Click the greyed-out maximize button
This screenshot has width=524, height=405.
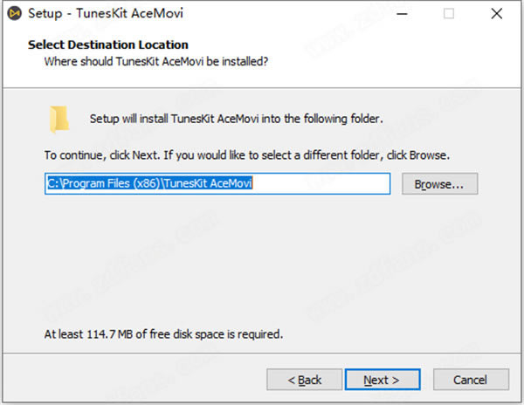click(x=449, y=14)
